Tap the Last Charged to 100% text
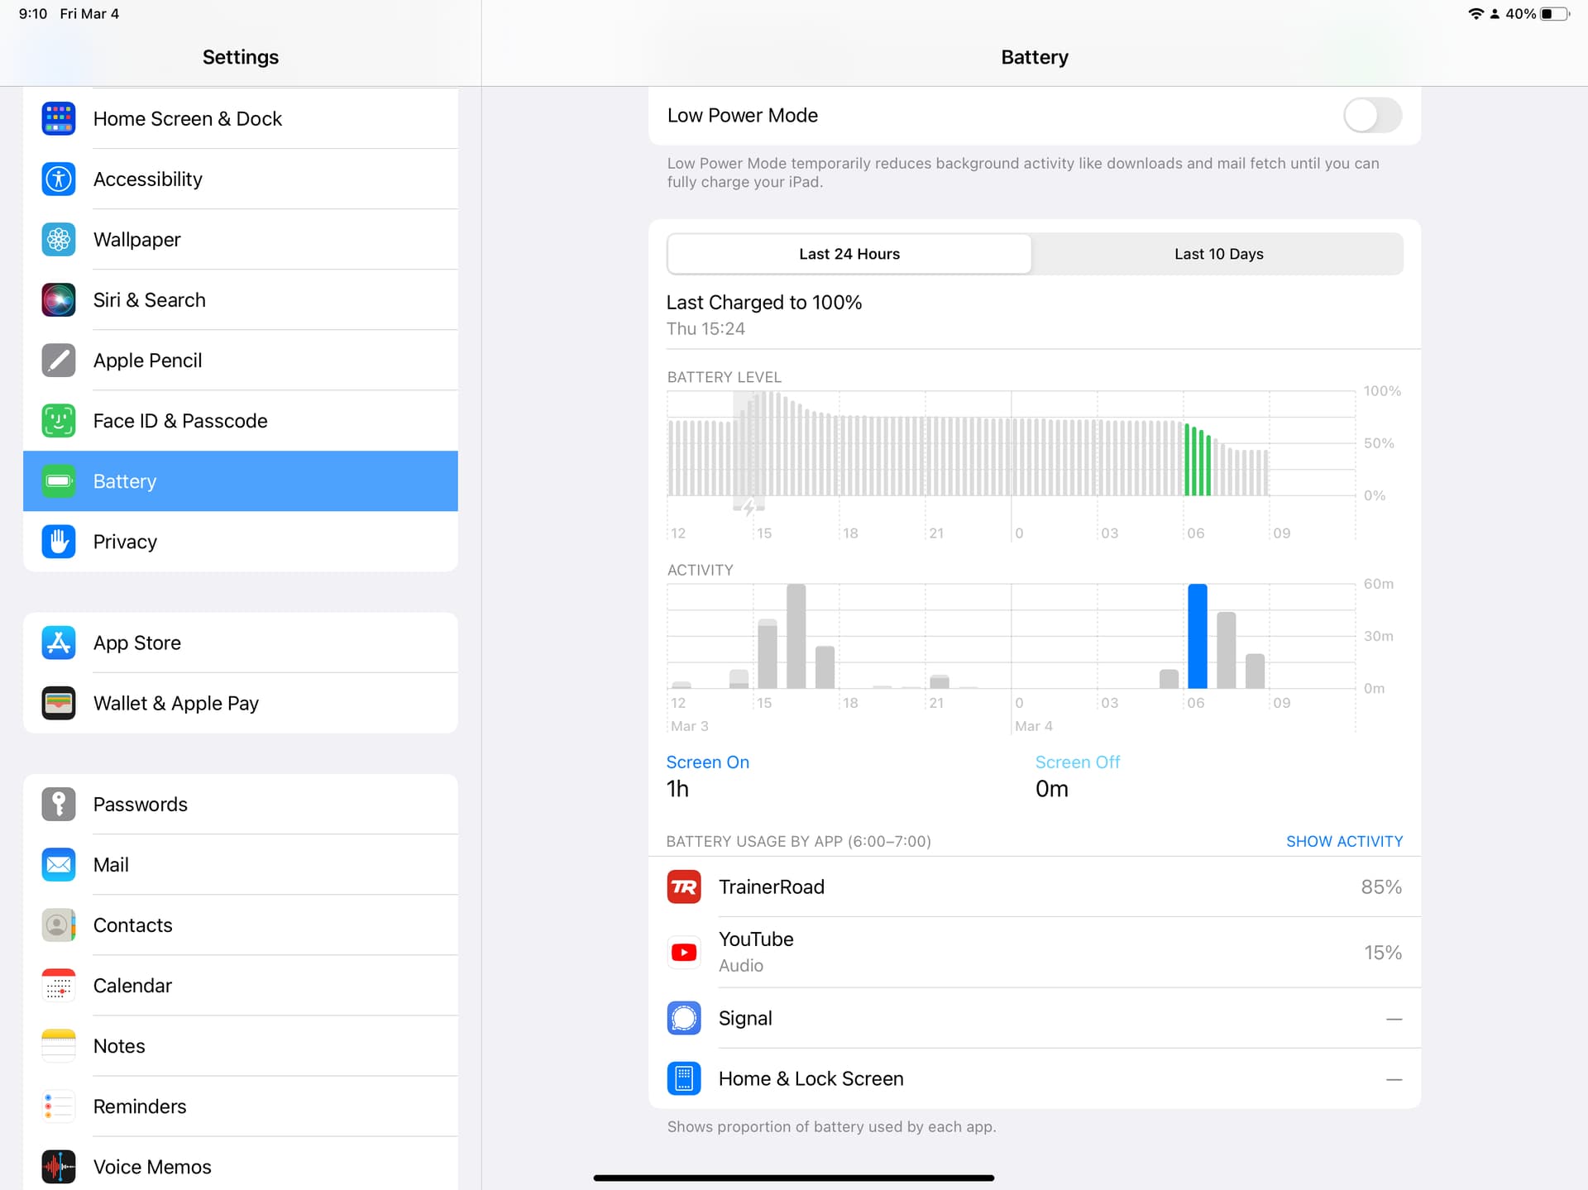 [x=764, y=303]
